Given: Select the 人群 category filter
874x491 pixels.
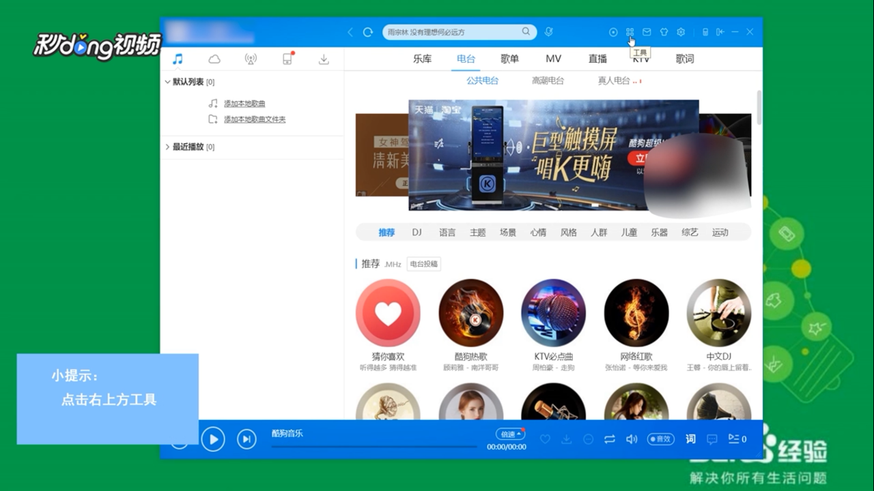Looking at the screenshot, I should [599, 233].
